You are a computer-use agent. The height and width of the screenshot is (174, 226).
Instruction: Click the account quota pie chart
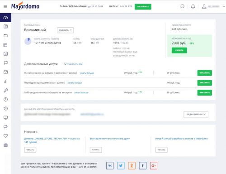pos(28,41)
